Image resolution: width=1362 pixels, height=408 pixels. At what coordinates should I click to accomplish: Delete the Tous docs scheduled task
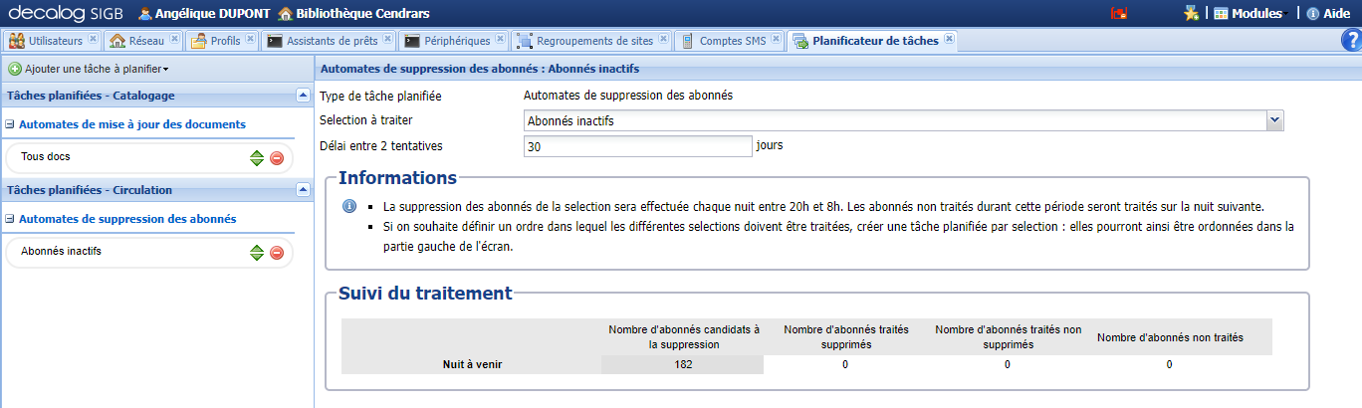click(x=277, y=157)
